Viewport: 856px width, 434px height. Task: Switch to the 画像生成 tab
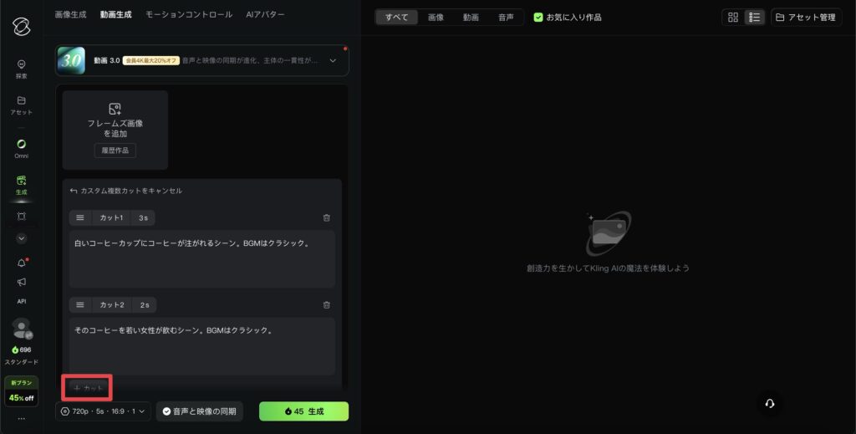69,15
